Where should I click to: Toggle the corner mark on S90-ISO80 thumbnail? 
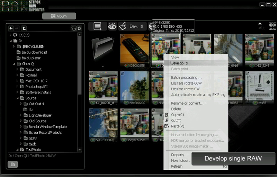(91, 110)
